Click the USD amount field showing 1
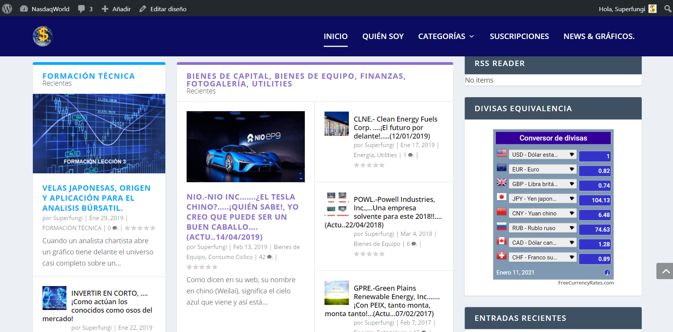The width and height of the screenshot is (673, 332). 595,156
